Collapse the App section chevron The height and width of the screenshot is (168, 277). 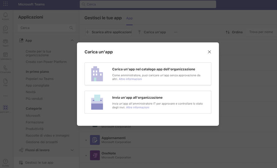72,40
